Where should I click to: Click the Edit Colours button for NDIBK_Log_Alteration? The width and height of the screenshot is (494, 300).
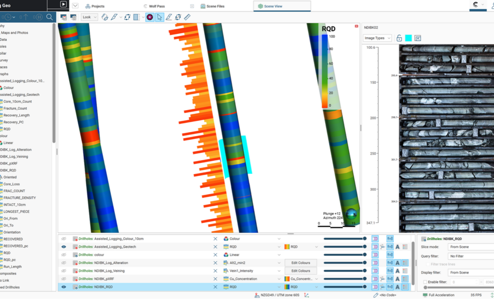[301, 262]
